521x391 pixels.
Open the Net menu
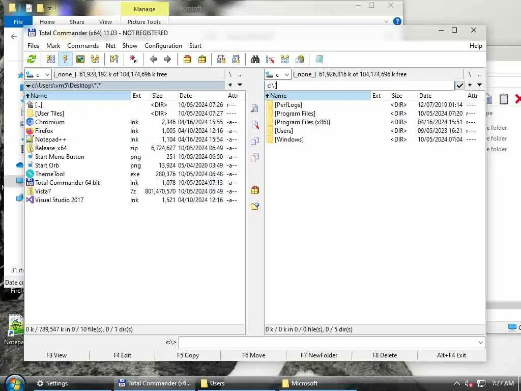(110, 46)
